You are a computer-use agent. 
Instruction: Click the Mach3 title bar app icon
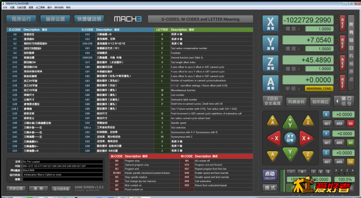(x=3, y=3)
